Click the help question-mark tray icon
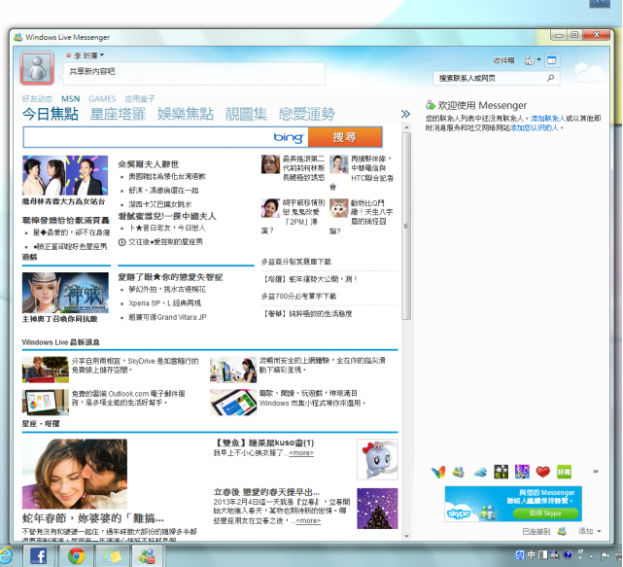Screen dimensions: 623x567 coord(568,554)
